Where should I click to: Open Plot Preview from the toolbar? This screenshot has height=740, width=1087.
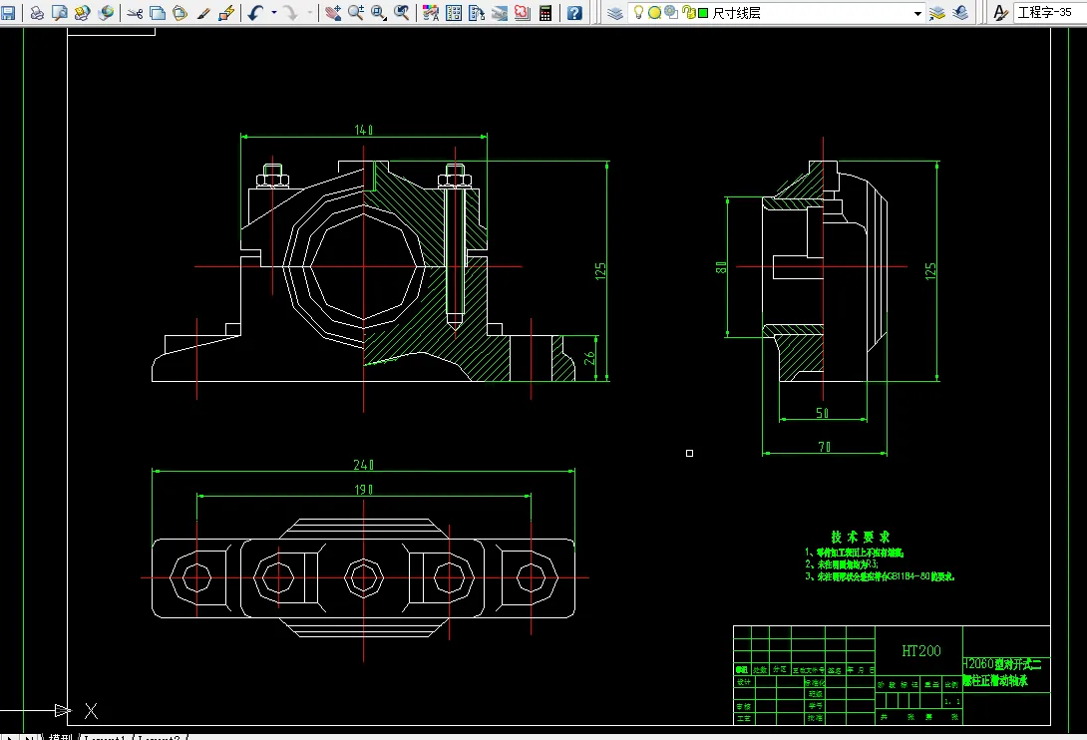tap(60, 13)
